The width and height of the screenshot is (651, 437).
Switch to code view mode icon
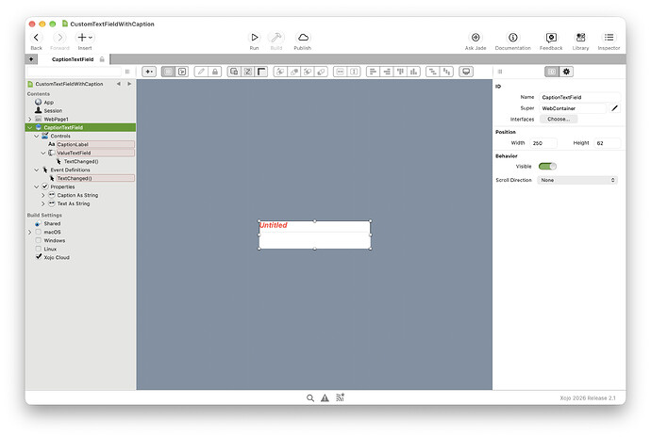[182, 72]
